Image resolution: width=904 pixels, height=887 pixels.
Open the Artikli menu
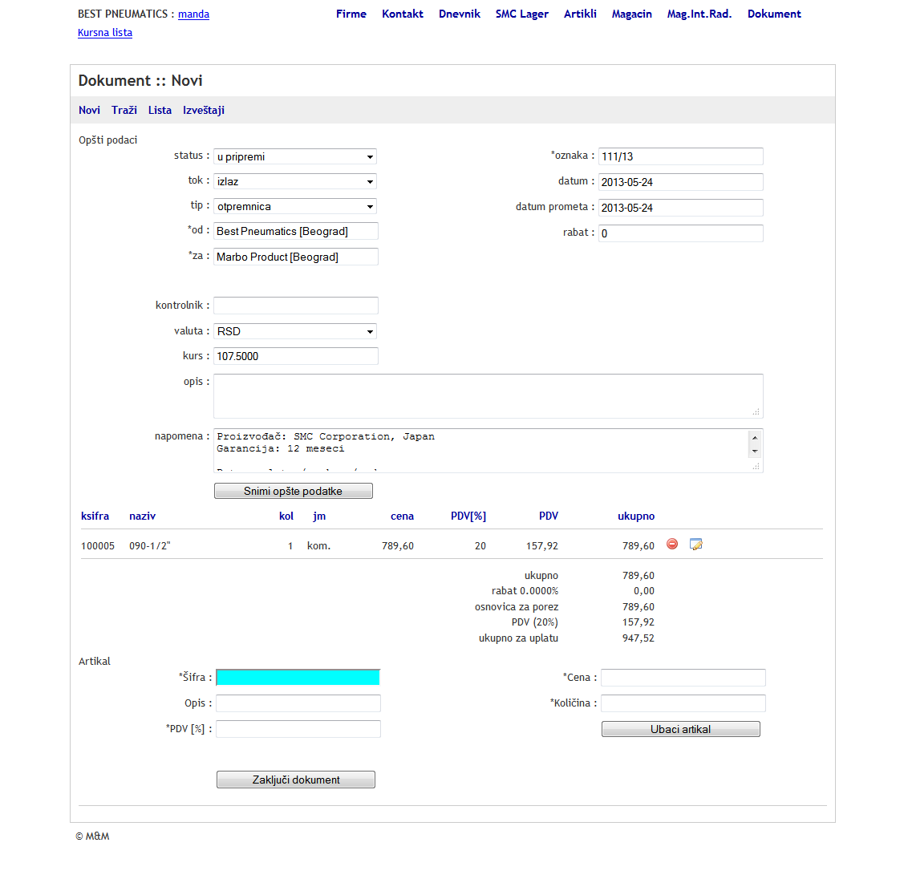point(580,14)
